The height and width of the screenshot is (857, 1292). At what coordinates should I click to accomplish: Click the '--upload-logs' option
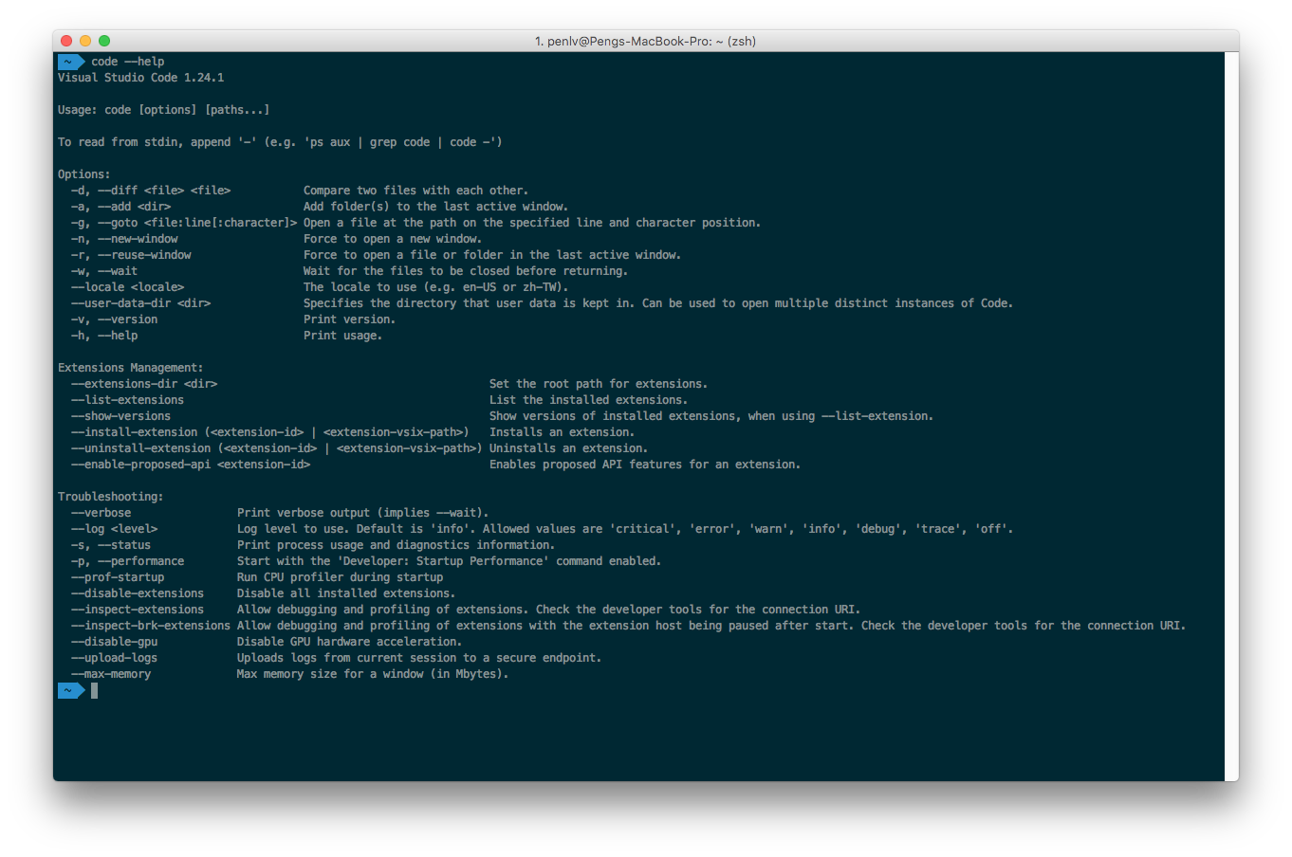coord(115,658)
